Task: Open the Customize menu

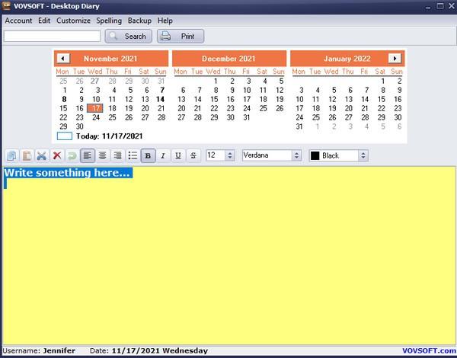Action: click(x=73, y=21)
